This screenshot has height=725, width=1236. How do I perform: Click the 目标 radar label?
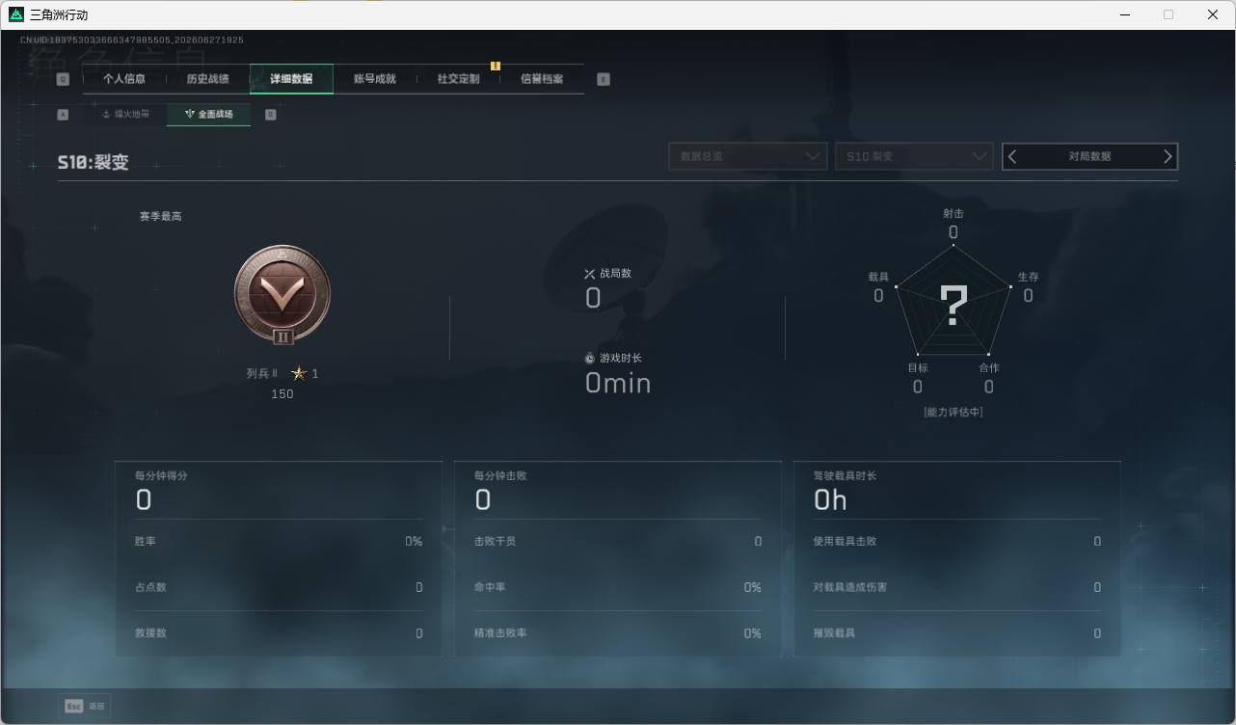click(x=918, y=367)
